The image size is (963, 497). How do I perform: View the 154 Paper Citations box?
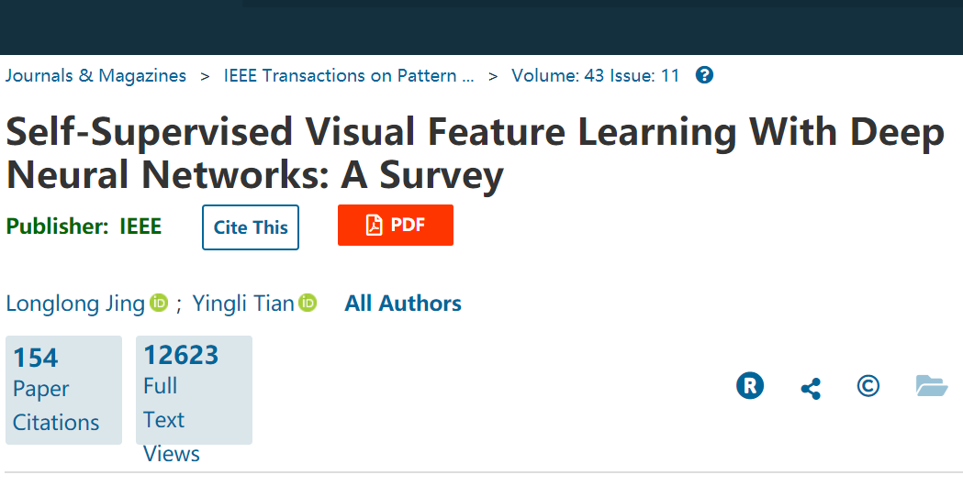point(64,390)
